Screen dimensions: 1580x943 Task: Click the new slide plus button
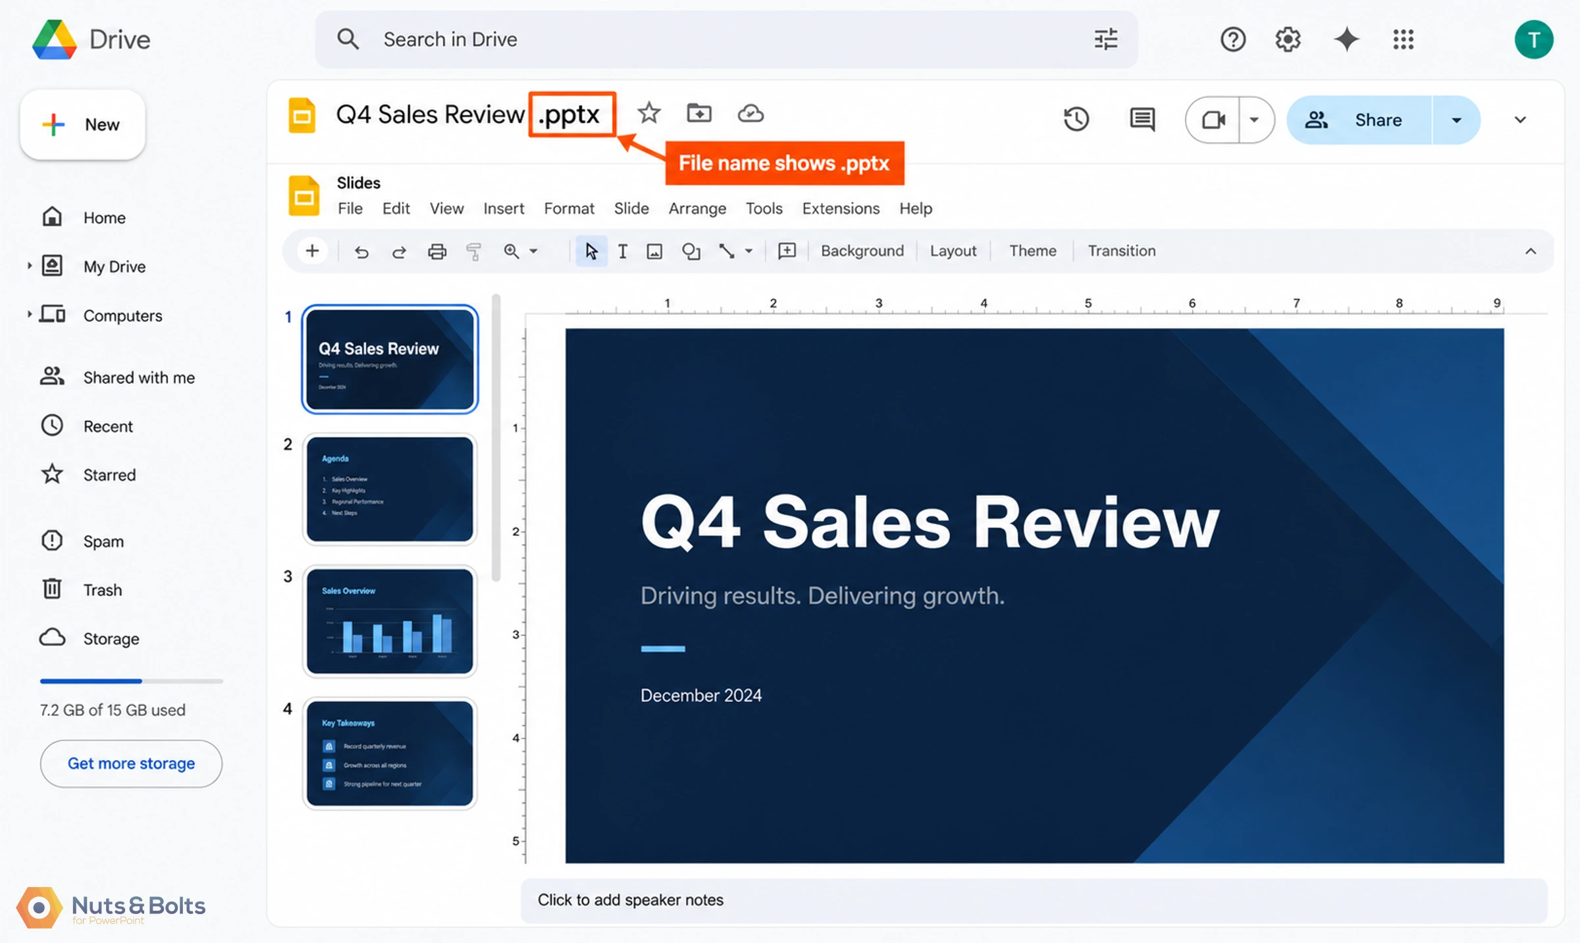click(313, 251)
